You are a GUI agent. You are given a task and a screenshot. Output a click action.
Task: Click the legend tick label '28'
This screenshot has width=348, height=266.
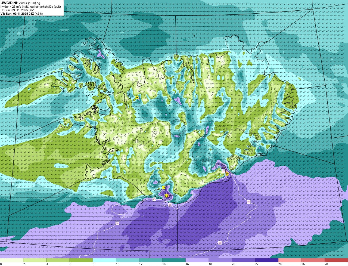(326, 264)
